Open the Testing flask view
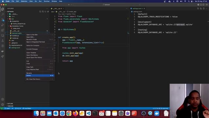Screen dimensions: 209x118 (3, 41)
